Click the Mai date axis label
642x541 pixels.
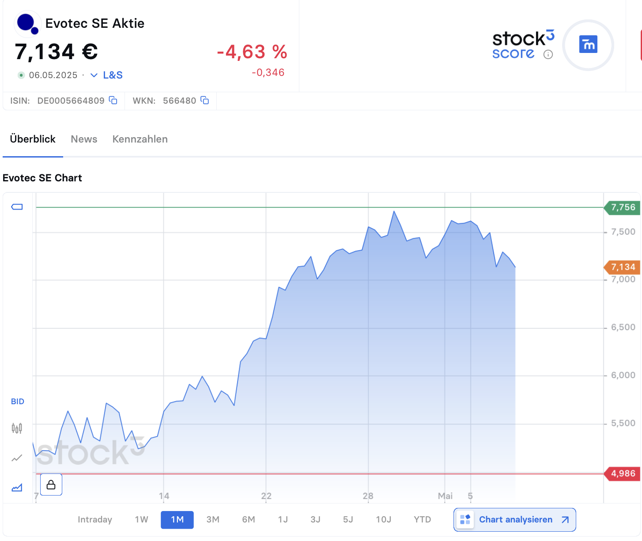[445, 496]
